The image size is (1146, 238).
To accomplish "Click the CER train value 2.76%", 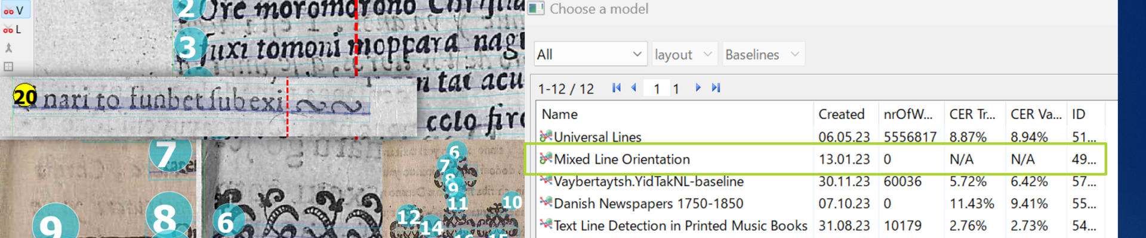I will [968, 226].
